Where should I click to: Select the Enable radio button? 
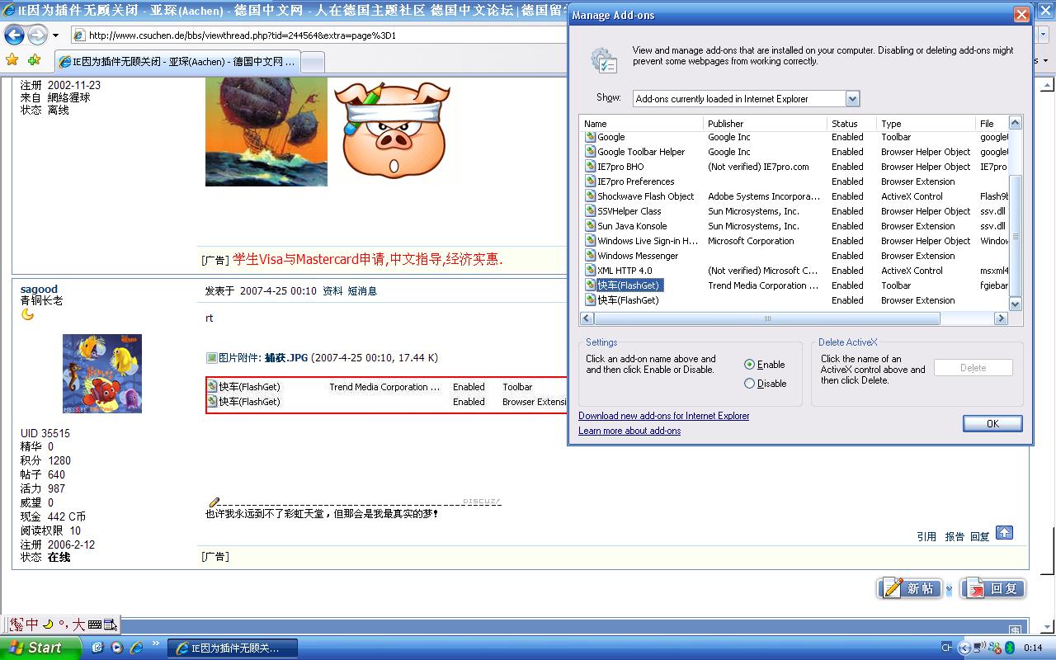pyautogui.click(x=749, y=365)
